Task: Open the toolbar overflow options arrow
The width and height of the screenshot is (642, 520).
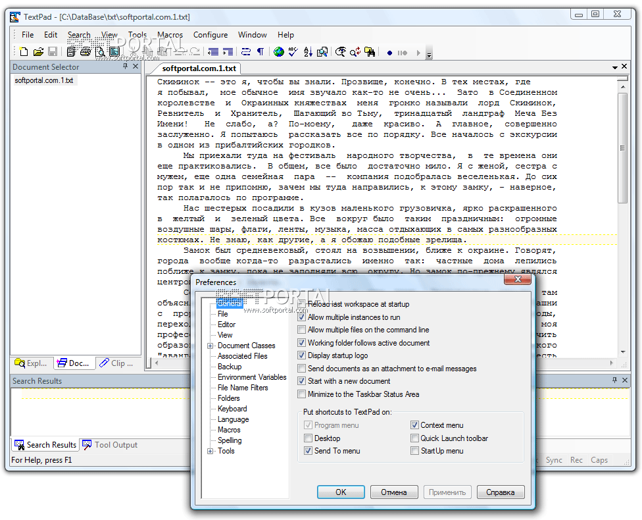Action: (429, 54)
